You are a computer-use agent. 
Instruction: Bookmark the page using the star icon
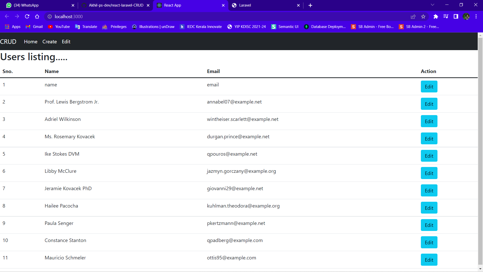(423, 16)
